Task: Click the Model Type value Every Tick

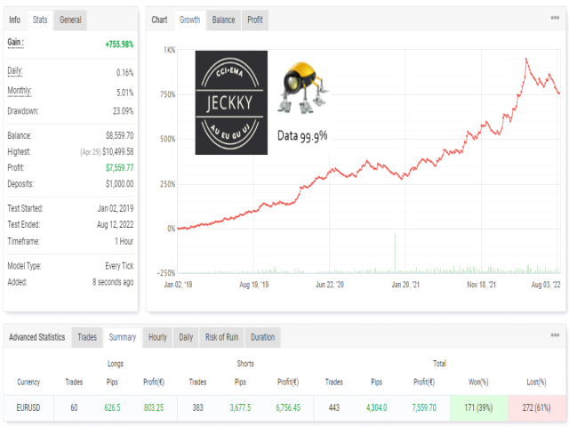Action: pyautogui.click(x=119, y=266)
